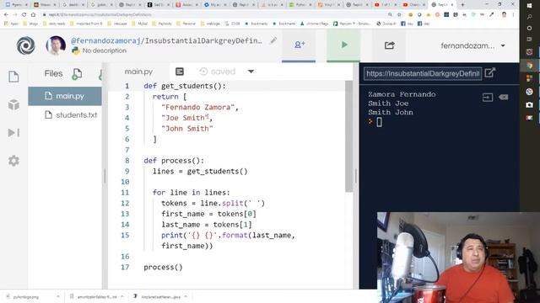Image resolution: width=540 pixels, height=303 pixels.
Task: Click the pencil icon to rename the repl
Action: (273, 40)
